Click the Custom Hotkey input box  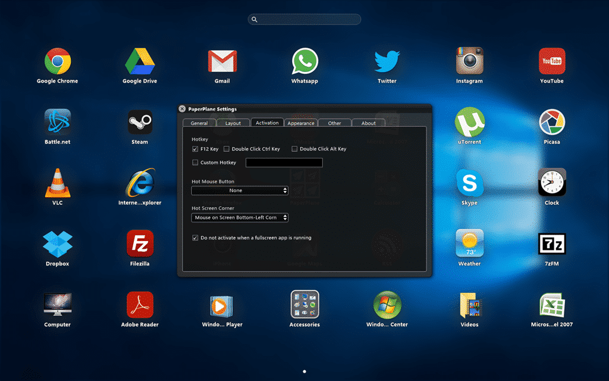click(284, 163)
